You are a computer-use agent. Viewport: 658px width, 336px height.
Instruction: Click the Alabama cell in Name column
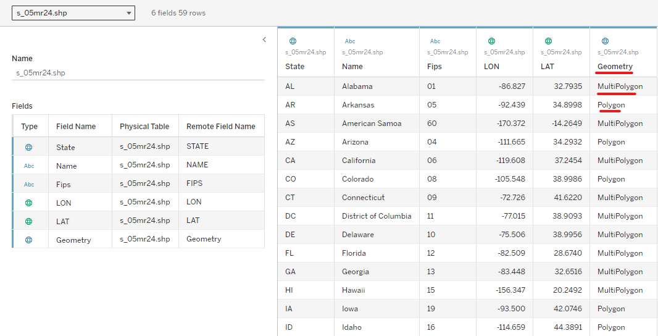(357, 86)
